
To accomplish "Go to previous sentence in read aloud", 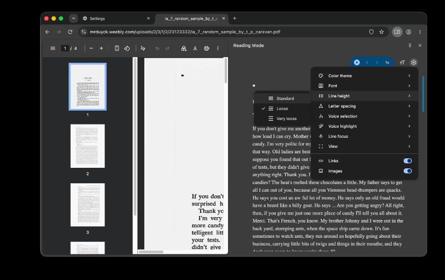I will (367, 62).
